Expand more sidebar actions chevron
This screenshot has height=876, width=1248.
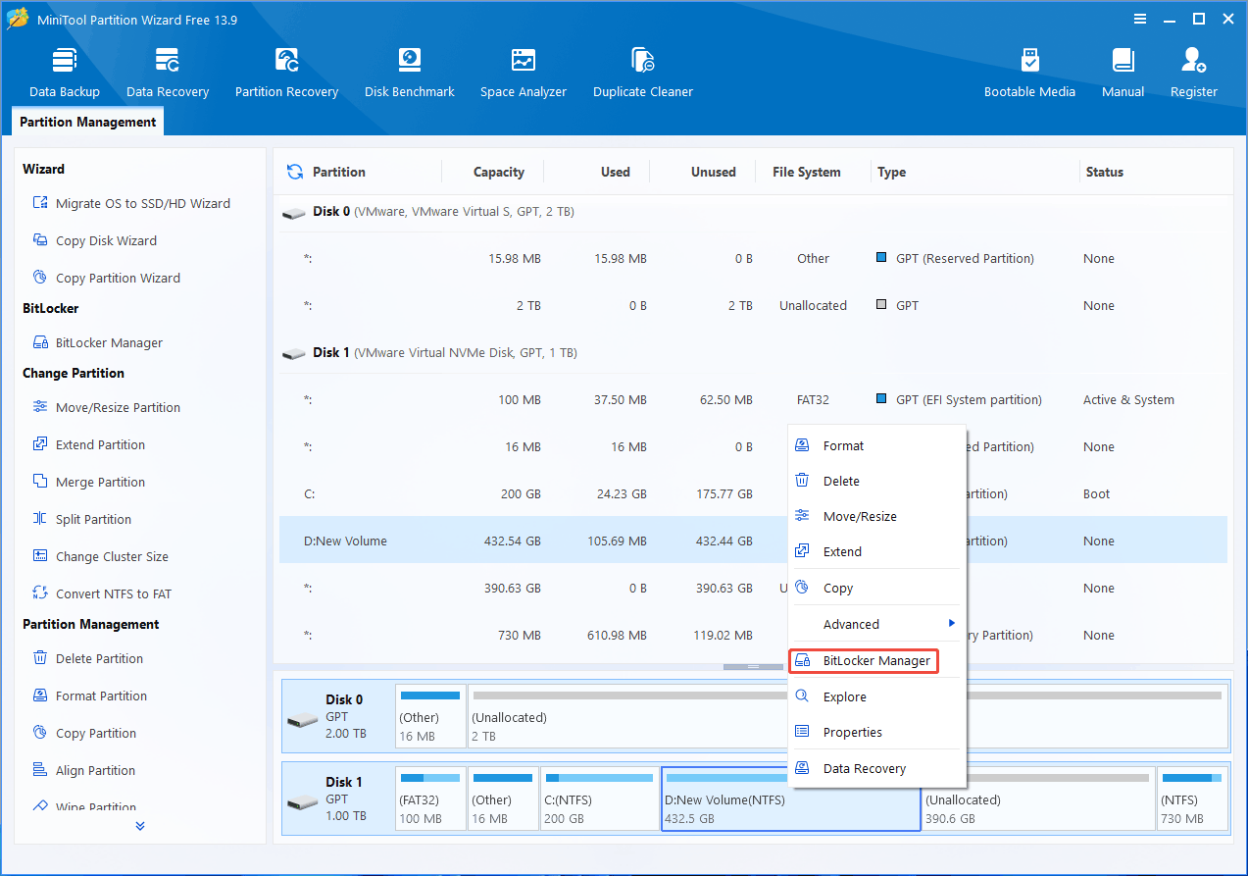click(x=140, y=826)
